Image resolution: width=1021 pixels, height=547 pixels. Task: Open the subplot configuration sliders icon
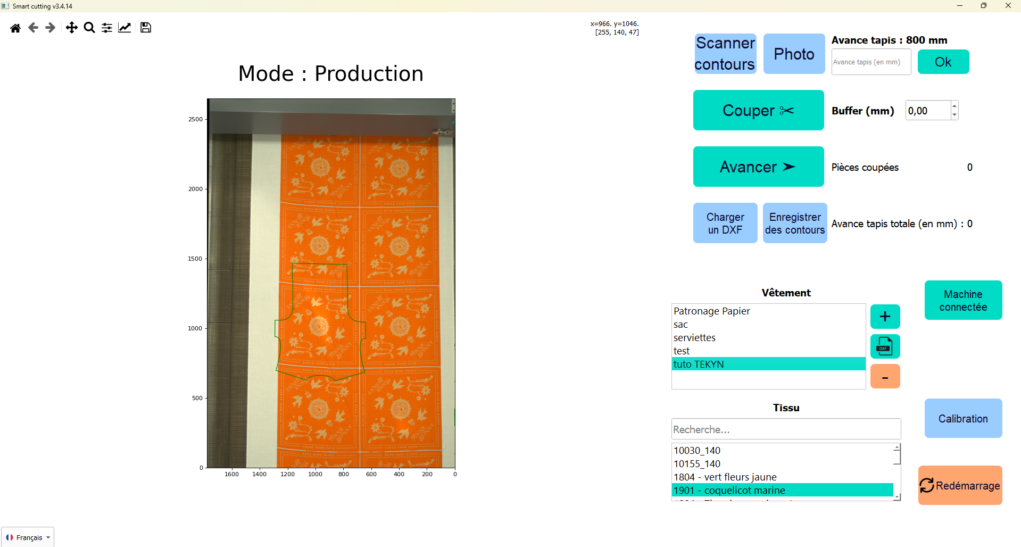(107, 28)
